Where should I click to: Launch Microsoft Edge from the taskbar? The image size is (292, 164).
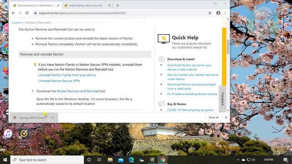pos(131,160)
